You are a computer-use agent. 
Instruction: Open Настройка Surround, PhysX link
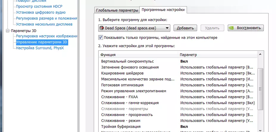tap(40, 48)
